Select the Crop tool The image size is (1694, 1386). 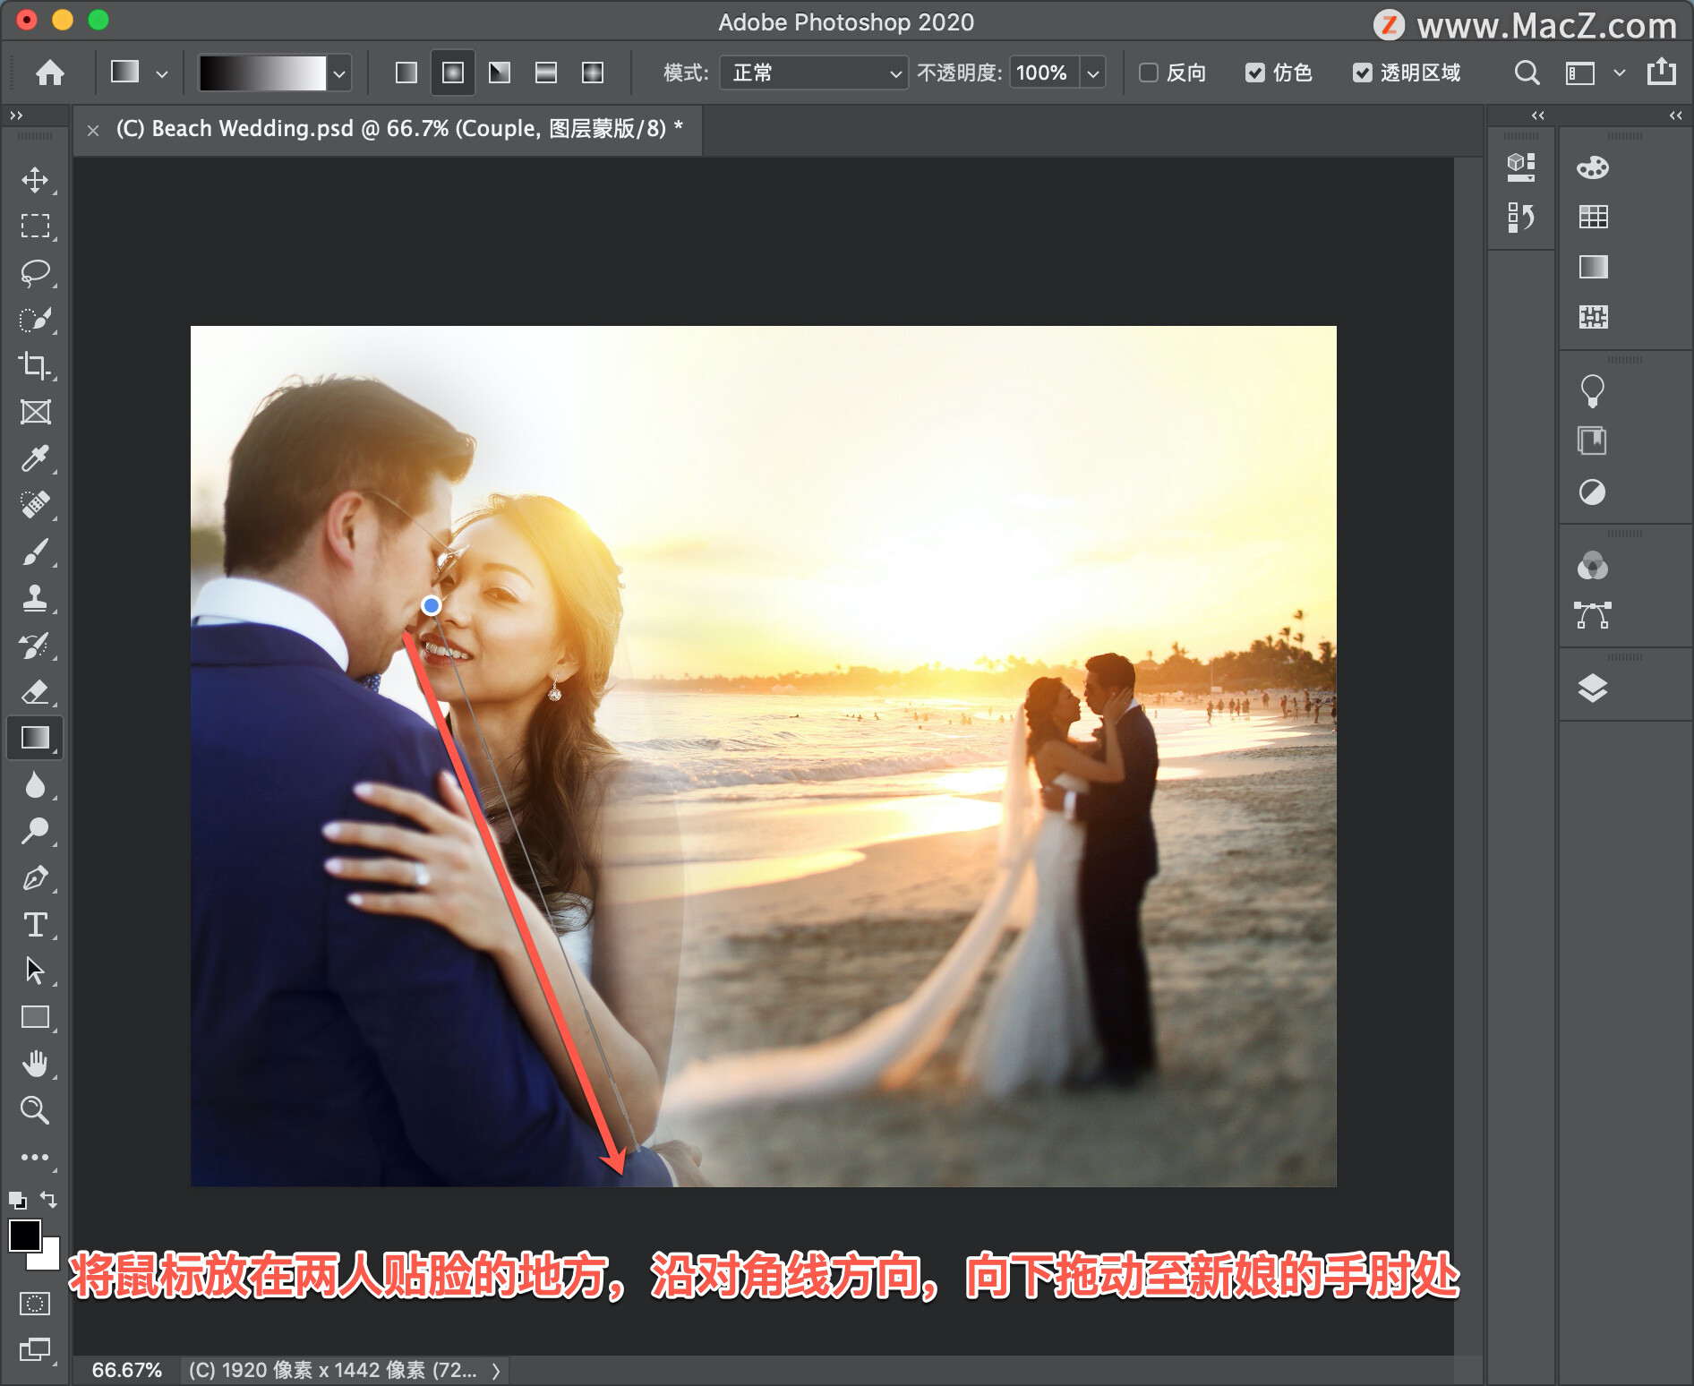35,365
